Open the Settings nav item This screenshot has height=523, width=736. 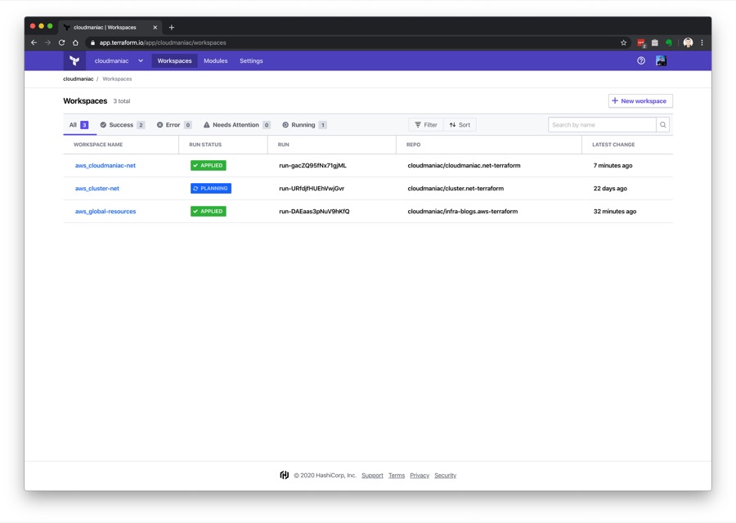pyautogui.click(x=251, y=60)
